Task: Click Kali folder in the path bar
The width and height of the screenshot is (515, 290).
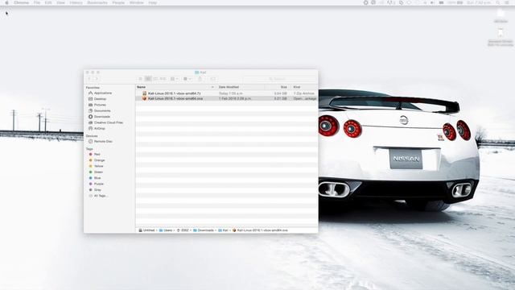Action: pyautogui.click(x=223, y=230)
